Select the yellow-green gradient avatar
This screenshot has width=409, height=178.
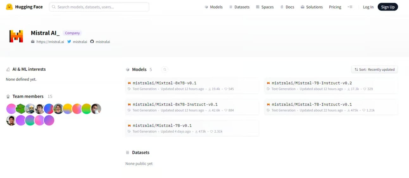coord(86,109)
